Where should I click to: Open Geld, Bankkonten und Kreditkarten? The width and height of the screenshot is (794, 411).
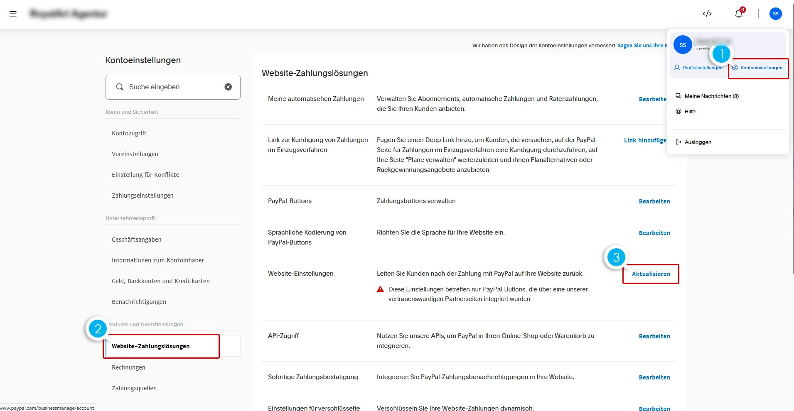coord(160,281)
